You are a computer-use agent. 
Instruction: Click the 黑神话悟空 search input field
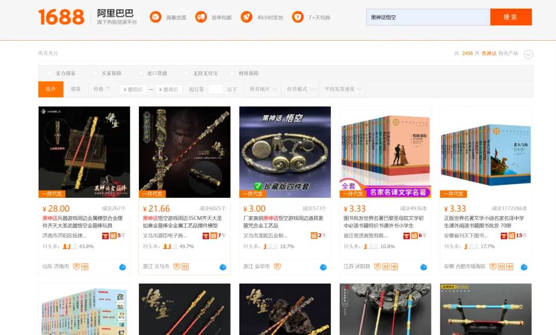[x=428, y=17]
